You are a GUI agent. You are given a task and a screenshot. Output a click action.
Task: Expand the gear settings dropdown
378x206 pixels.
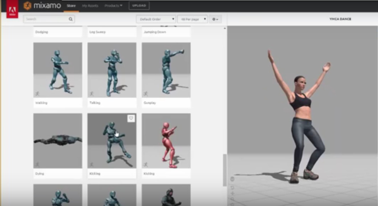(x=215, y=19)
